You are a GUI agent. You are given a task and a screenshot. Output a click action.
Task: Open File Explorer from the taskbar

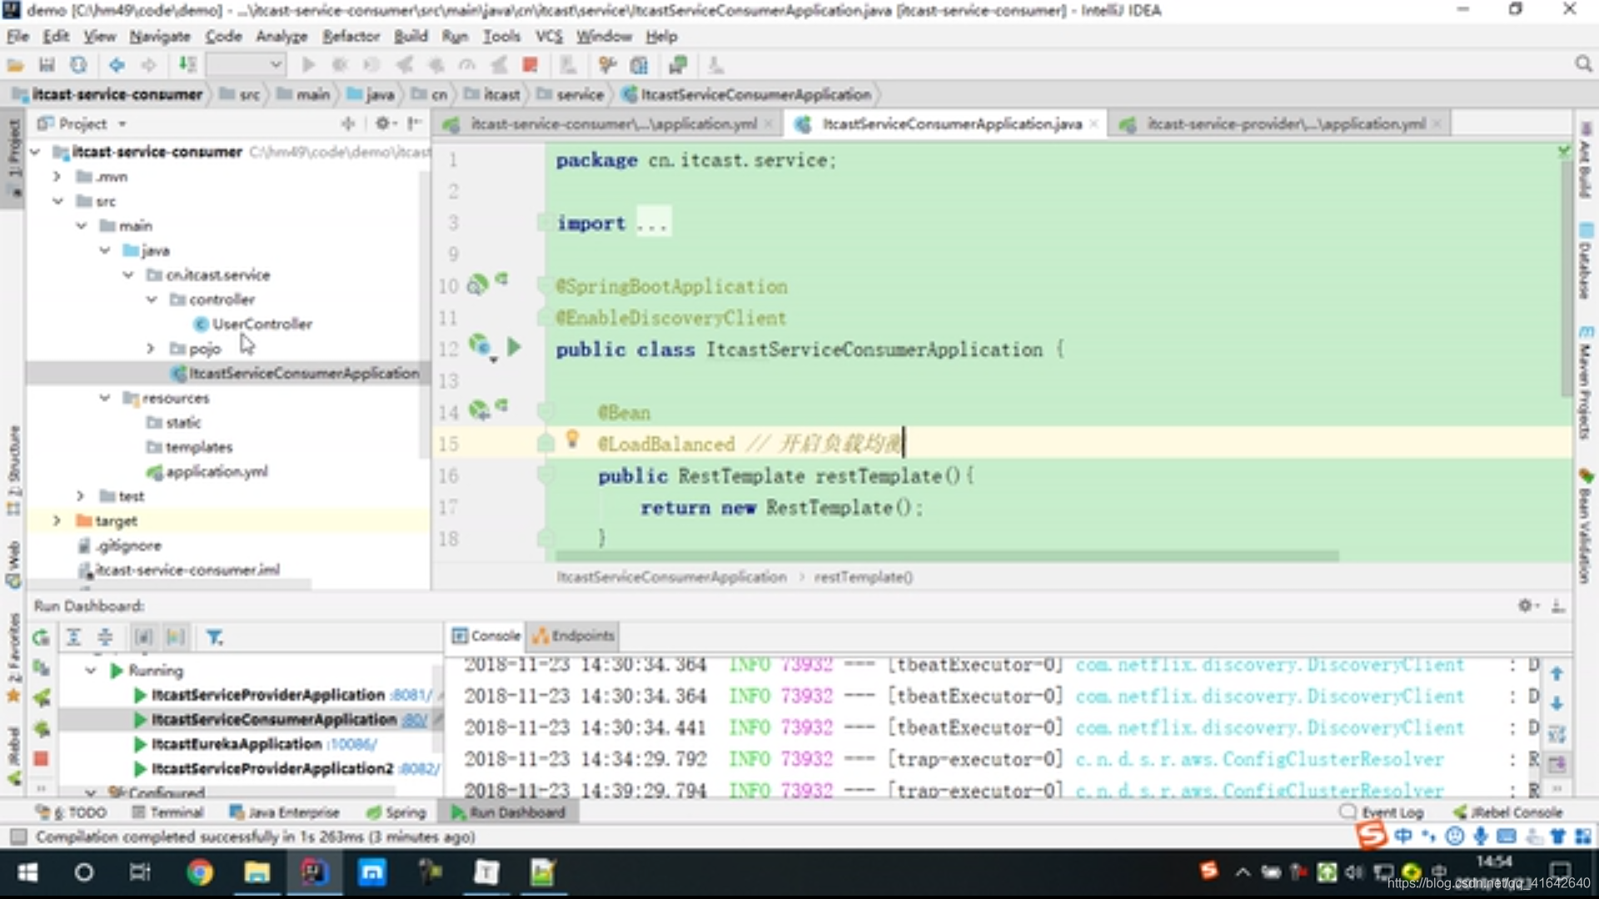tap(257, 872)
